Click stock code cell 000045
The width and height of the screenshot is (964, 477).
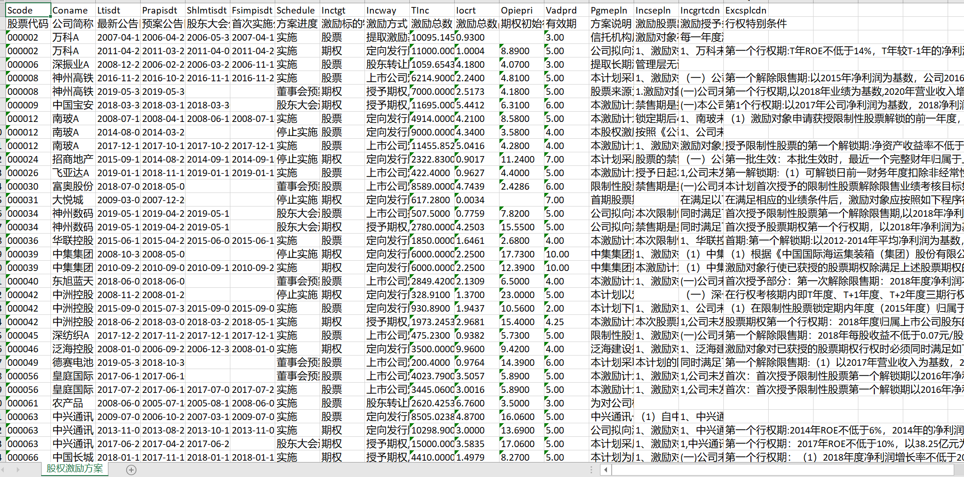[x=28, y=335]
